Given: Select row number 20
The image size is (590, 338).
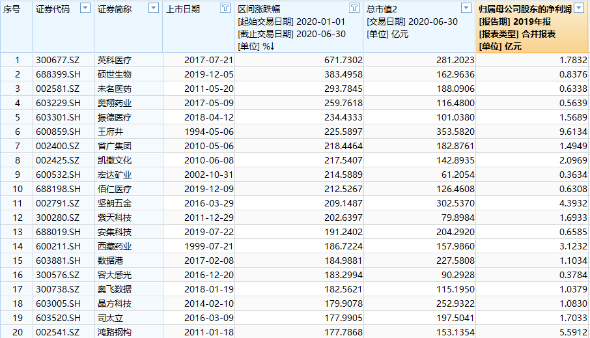Looking at the screenshot, I should pos(18,332).
